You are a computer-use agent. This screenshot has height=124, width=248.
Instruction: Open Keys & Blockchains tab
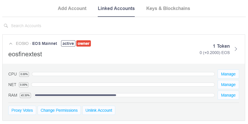[168, 8]
